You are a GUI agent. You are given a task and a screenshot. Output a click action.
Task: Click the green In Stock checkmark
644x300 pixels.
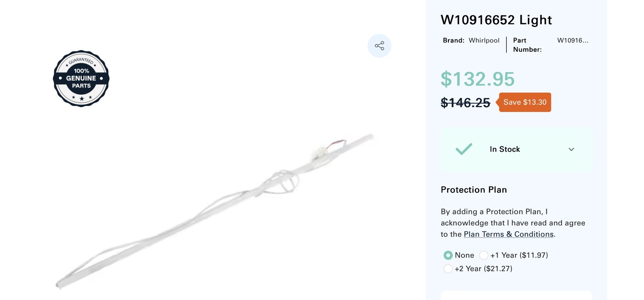pos(464,149)
